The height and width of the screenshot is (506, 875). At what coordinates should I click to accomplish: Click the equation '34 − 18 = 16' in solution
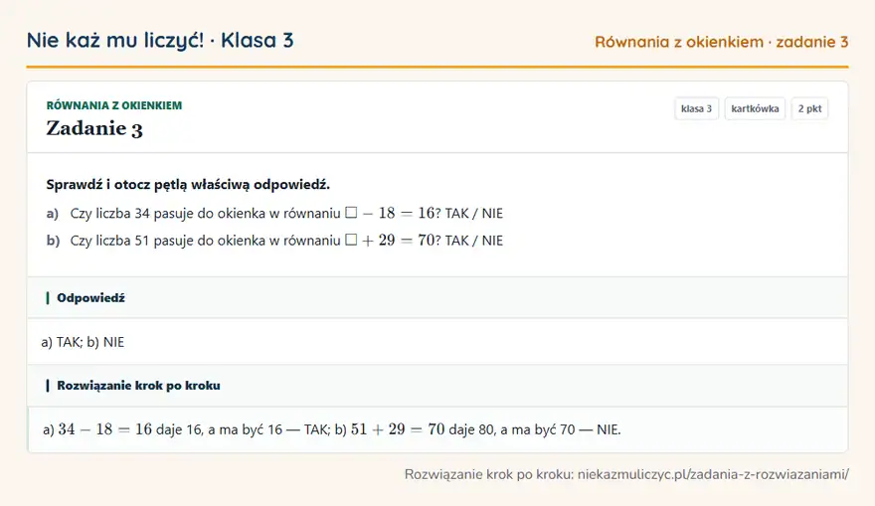pos(105,429)
